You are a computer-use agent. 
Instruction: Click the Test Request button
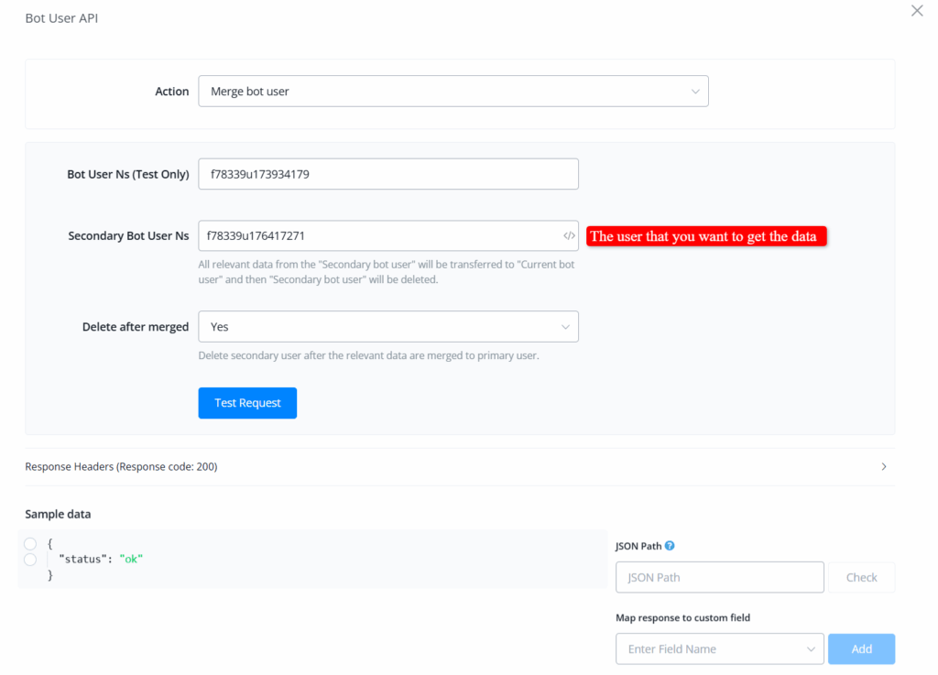coord(247,403)
